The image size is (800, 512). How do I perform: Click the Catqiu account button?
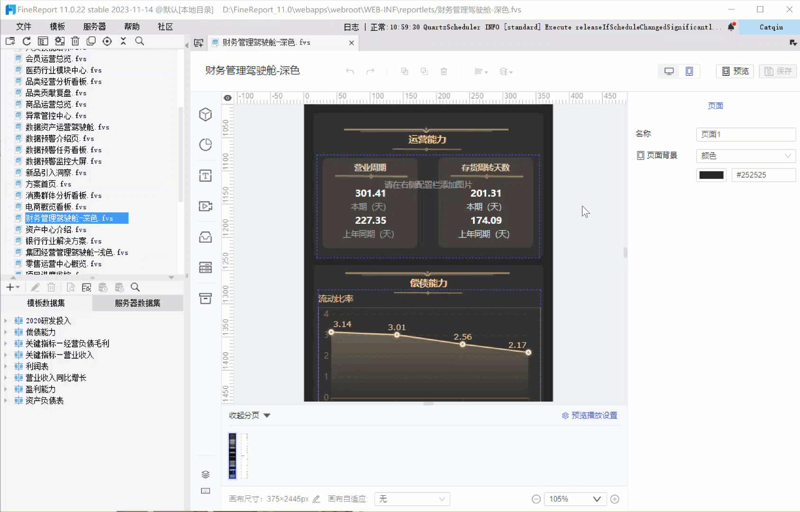pos(771,27)
